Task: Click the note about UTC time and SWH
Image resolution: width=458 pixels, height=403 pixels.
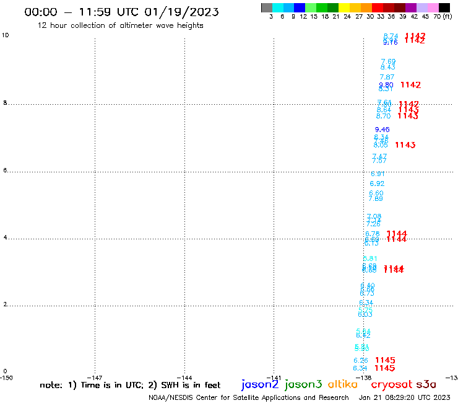Action: pos(130,385)
